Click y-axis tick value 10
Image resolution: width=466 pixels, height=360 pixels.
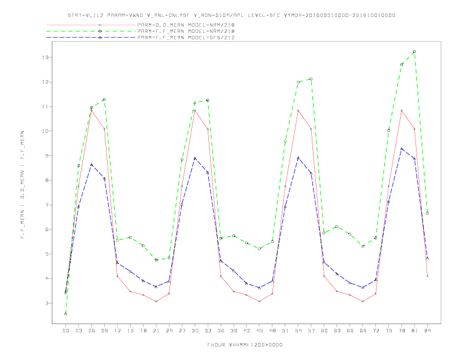point(45,131)
